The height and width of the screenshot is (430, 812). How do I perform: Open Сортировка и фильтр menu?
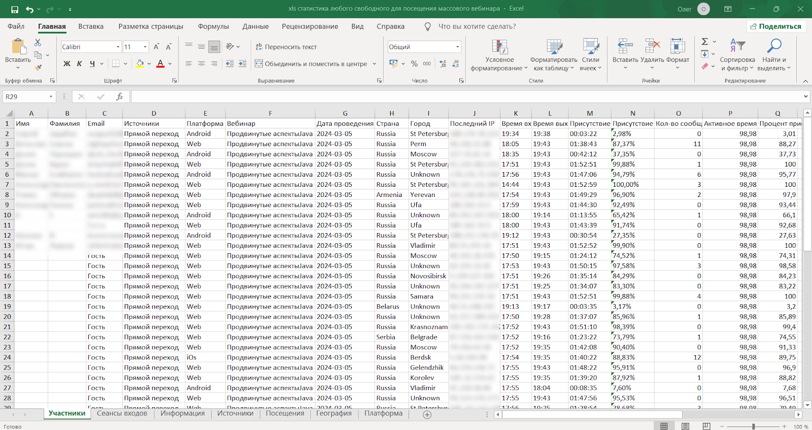(x=737, y=55)
